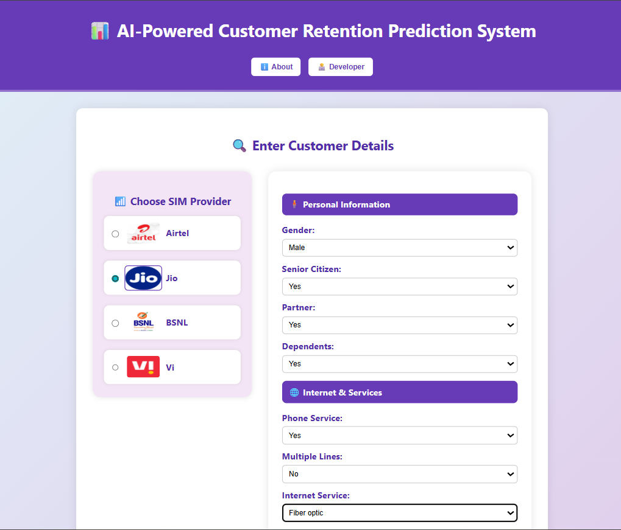Open the Internet Service dropdown
This screenshot has width=621, height=530.
[x=399, y=513]
